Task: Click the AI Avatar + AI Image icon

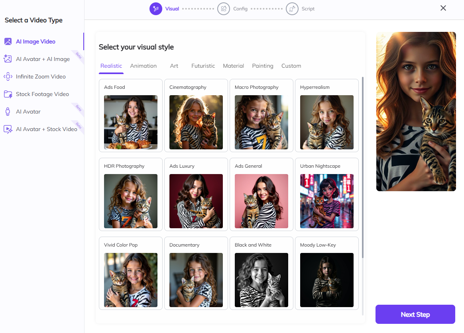Action: pyautogui.click(x=8, y=59)
